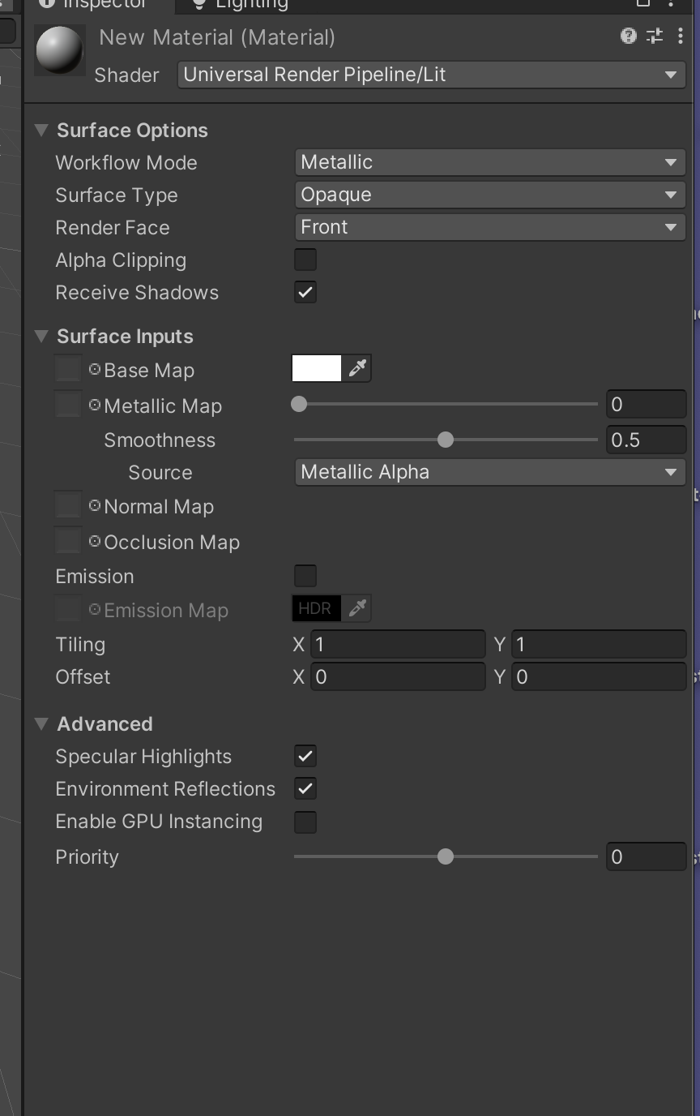Enable the Alpha Clipping checkbox
Image resolution: width=700 pixels, height=1116 pixels.
(305, 260)
